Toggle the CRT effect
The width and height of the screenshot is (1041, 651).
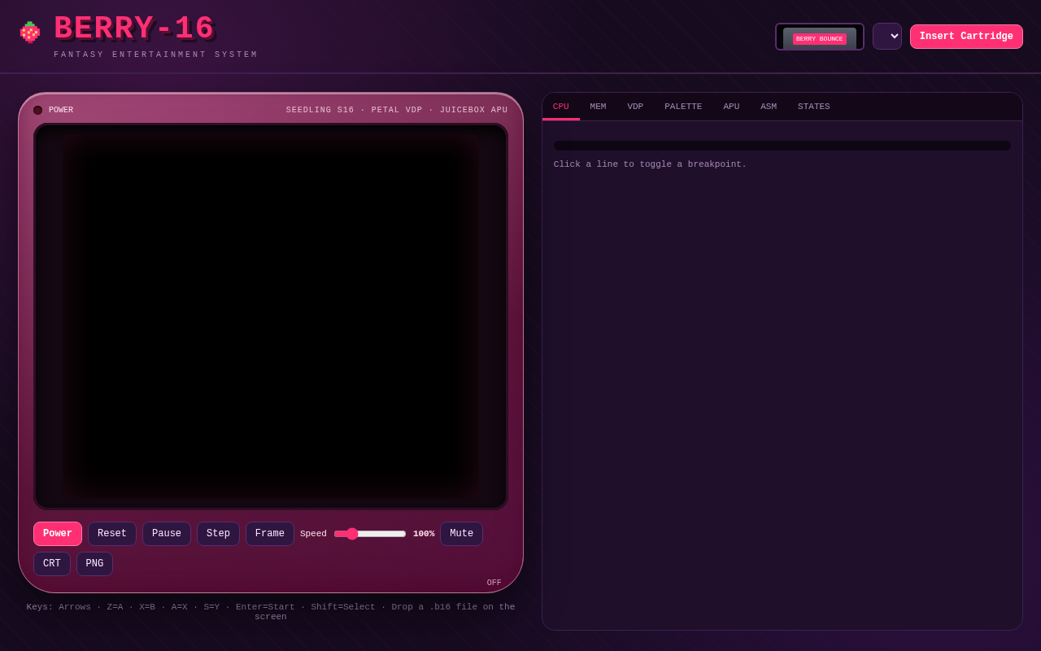pyautogui.click(x=52, y=564)
